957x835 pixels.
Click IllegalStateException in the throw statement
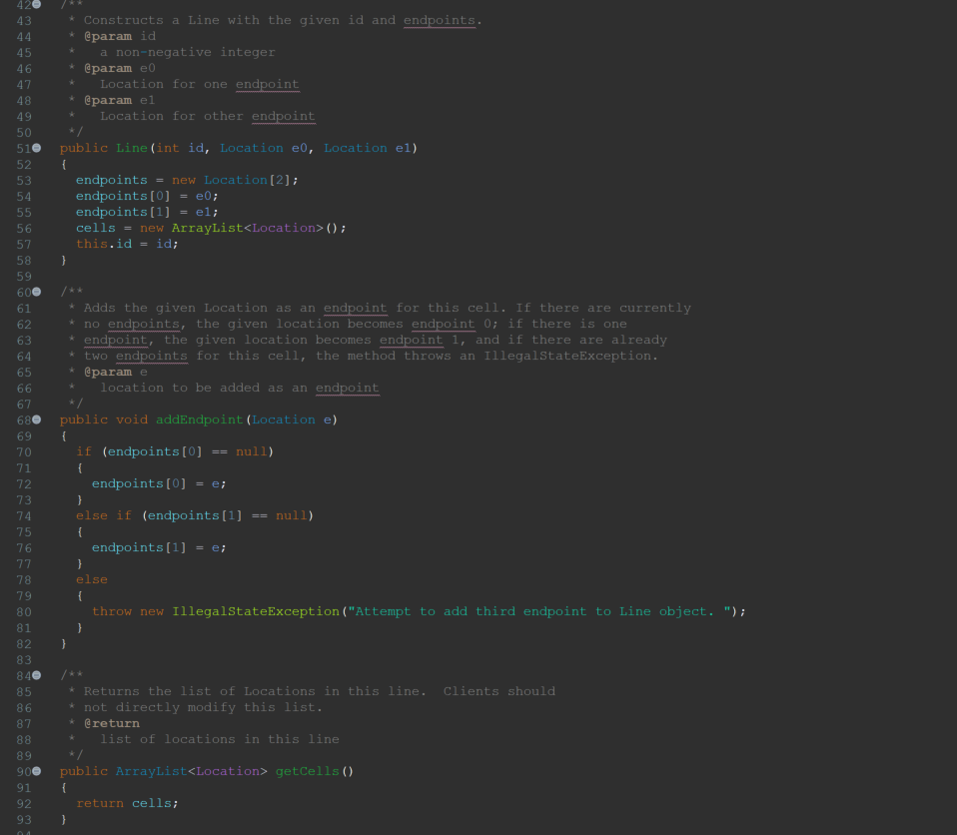pos(256,611)
